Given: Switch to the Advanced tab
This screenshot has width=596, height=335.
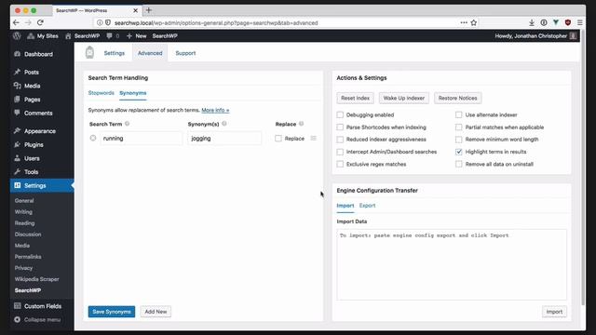Looking at the screenshot, I should coord(150,53).
